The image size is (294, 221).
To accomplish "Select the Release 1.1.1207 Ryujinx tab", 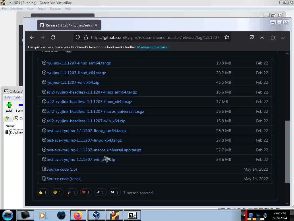I will point(69,25).
